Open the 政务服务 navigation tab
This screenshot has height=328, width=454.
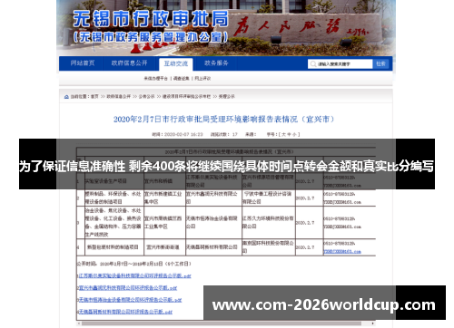coord(216,63)
